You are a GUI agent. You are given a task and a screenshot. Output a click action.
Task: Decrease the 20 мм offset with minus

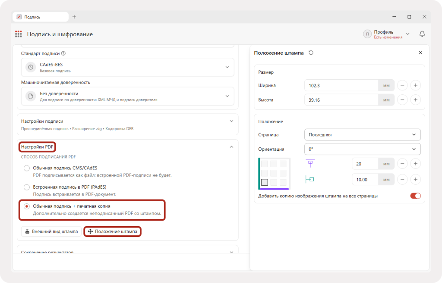point(402,164)
